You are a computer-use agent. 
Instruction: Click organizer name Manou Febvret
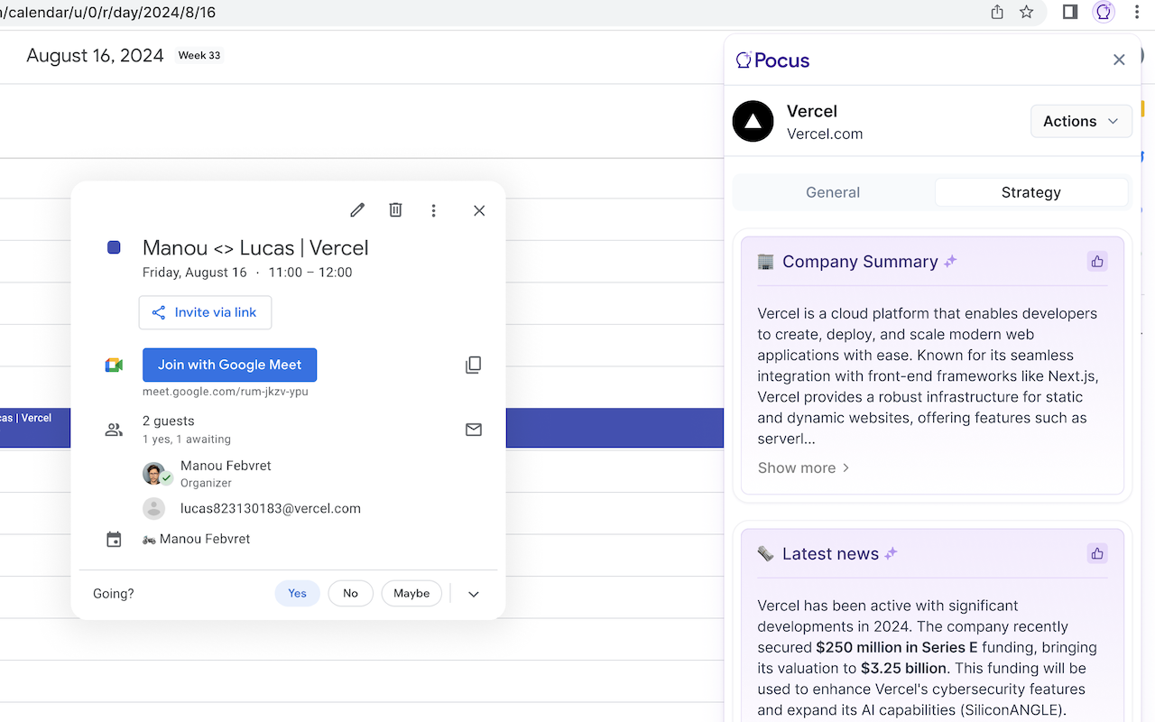pyautogui.click(x=226, y=466)
